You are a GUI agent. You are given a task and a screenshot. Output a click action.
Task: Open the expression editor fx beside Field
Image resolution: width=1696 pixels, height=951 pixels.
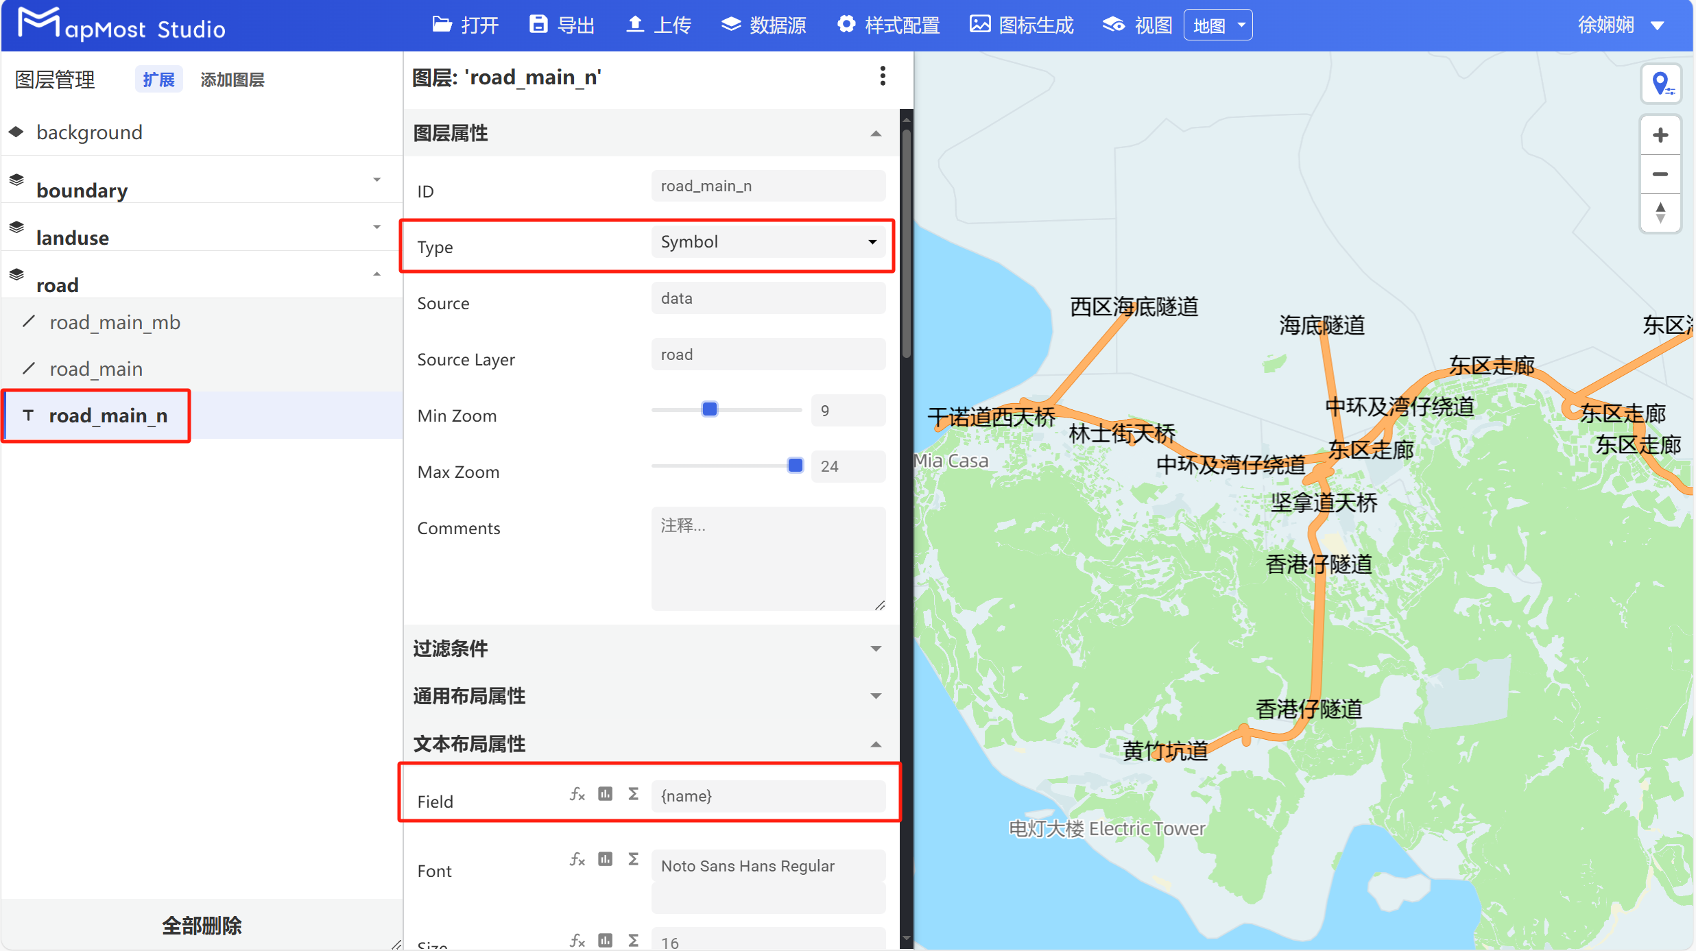[x=577, y=794]
